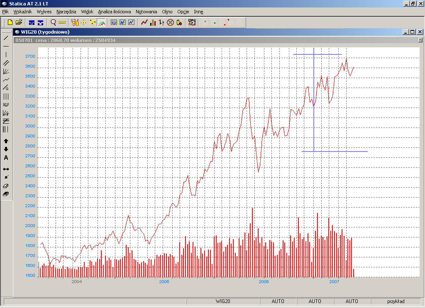
Task: Click the WIG20 status bar field
Action: click(223, 301)
